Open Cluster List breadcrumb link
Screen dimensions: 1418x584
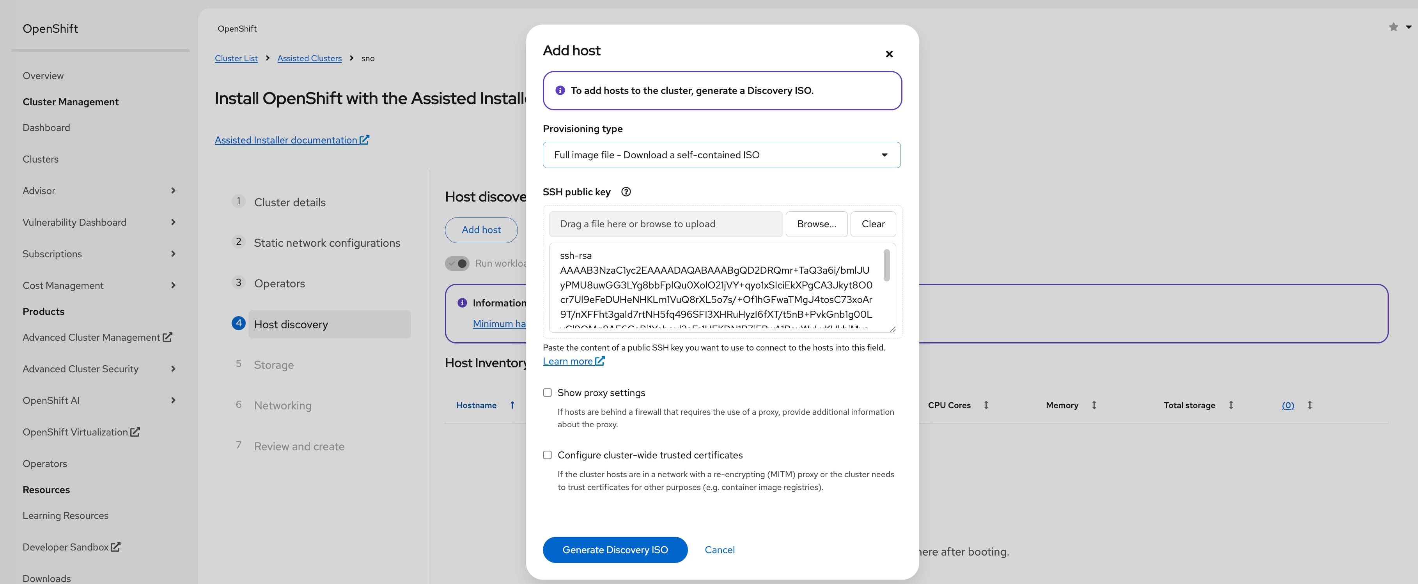pyautogui.click(x=236, y=58)
